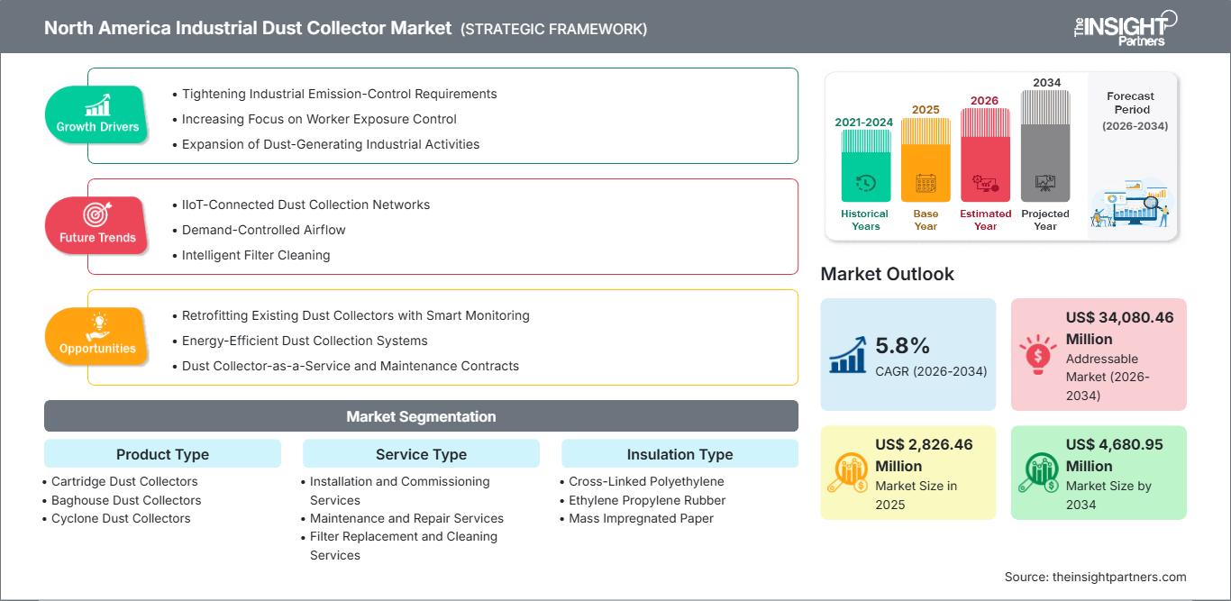
Task: Select the Service Type segment header
Action: click(421, 454)
